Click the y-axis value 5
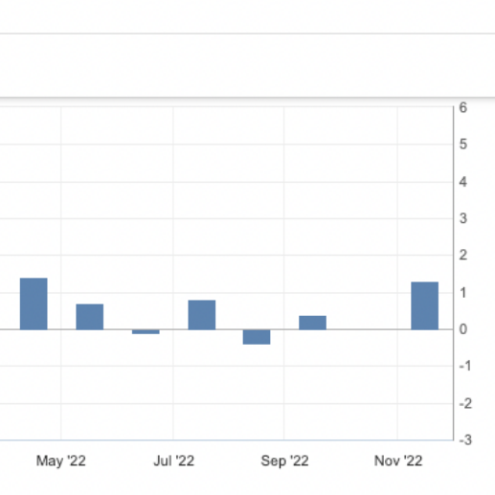This screenshot has height=495, width=495. pyautogui.click(x=463, y=145)
